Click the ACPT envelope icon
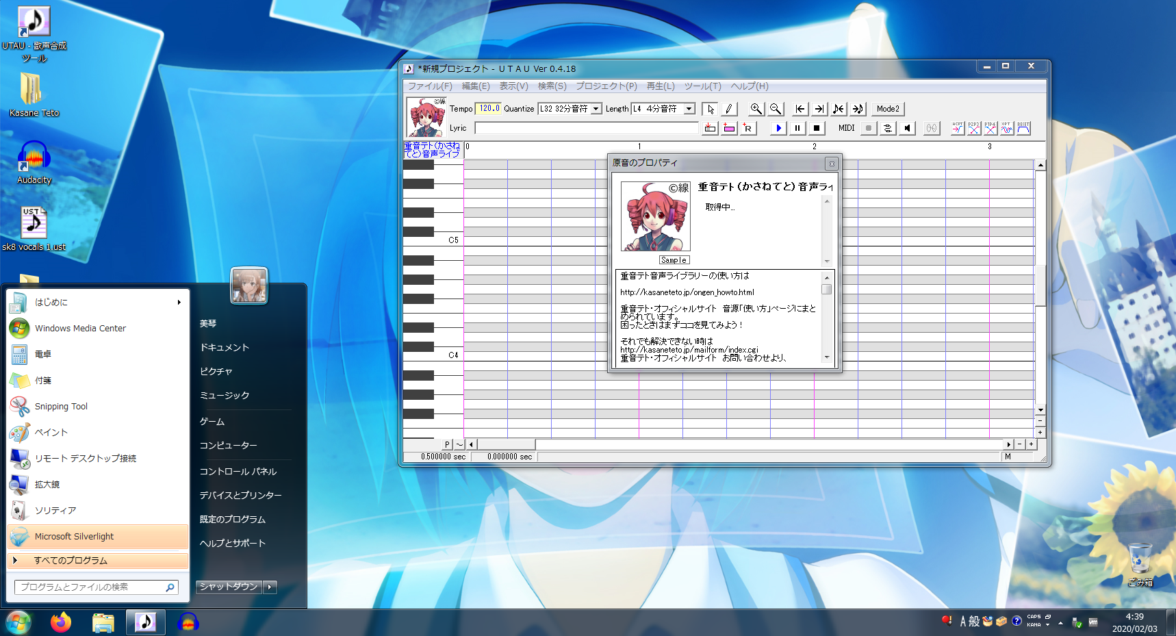Screen dimensions: 1176x636 958,128
